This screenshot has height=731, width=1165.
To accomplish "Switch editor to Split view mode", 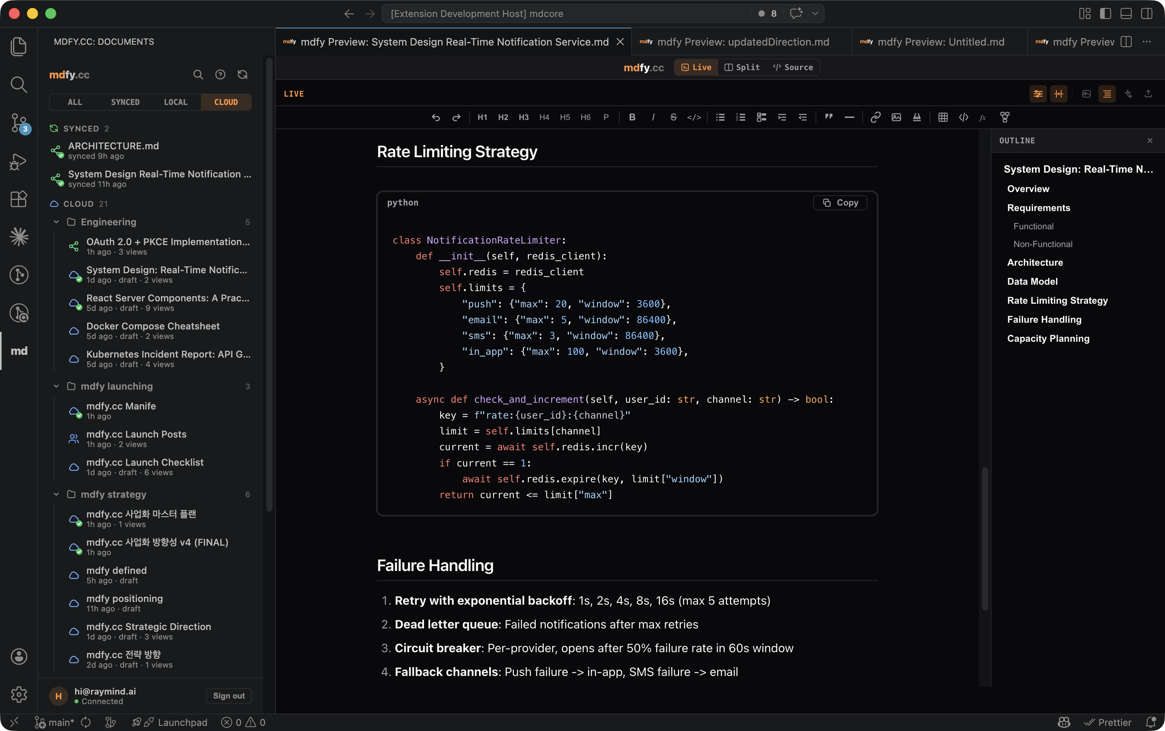I will 742,67.
